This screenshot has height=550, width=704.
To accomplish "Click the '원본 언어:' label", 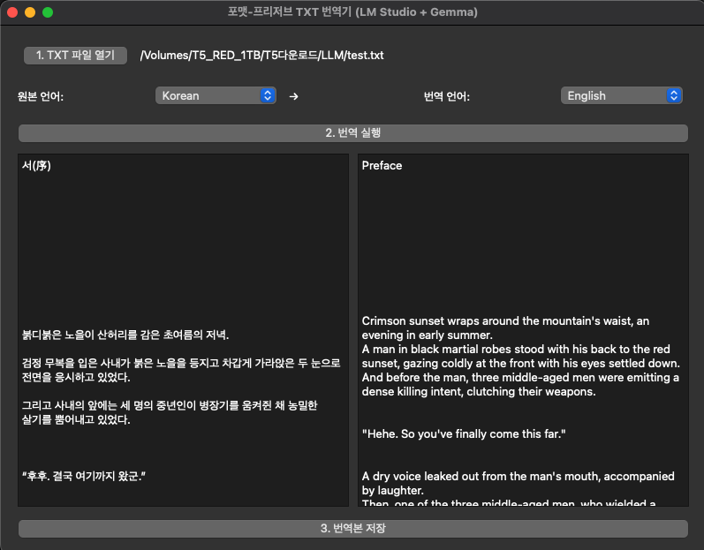I will click(41, 96).
